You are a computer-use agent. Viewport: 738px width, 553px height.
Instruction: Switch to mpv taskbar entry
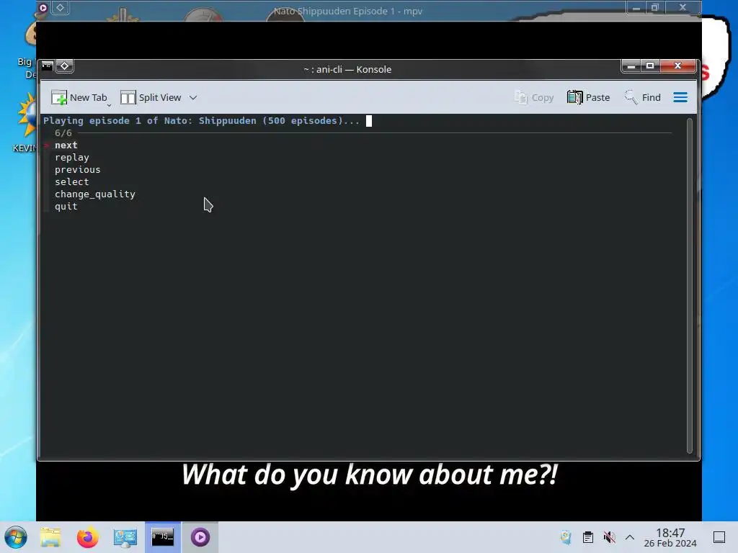[200, 537]
